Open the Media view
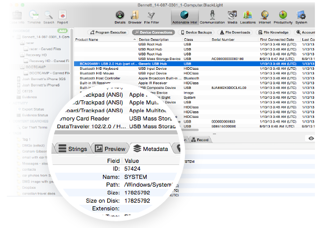Viewport: 317px width, 228px height. tap(232, 18)
